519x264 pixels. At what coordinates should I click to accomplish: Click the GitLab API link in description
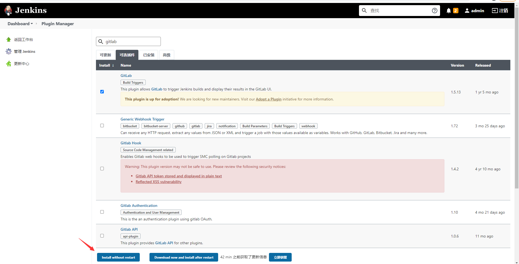164,243
